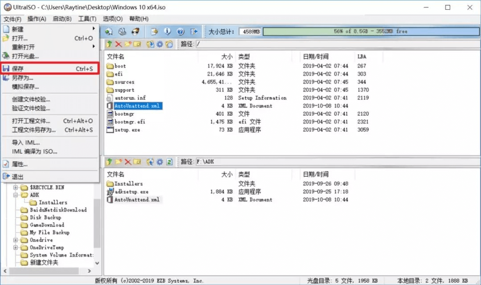
Task: Open the extract settings gear icon
Action: [x=159, y=44]
